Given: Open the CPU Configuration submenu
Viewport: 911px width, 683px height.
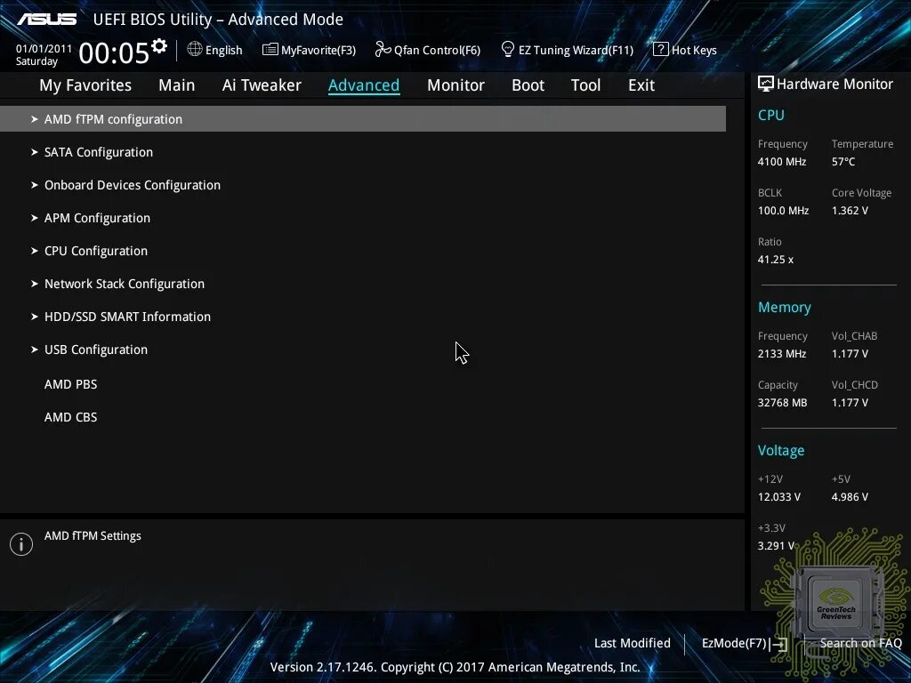Looking at the screenshot, I should (96, 251).
